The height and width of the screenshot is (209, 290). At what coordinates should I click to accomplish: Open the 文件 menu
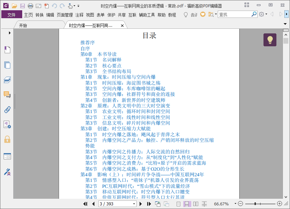12,15
